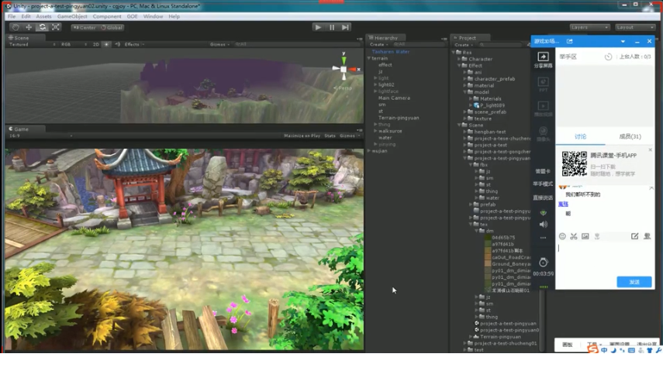The image size is (663, 371).
Task: Click the Pause button in Unity
Action: click(x=332, y=27)
